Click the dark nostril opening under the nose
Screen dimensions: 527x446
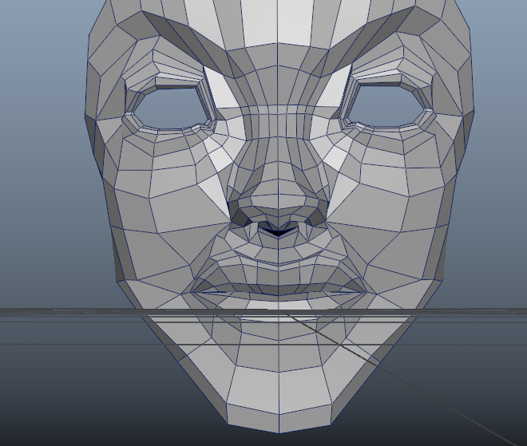tap(278, 230)
